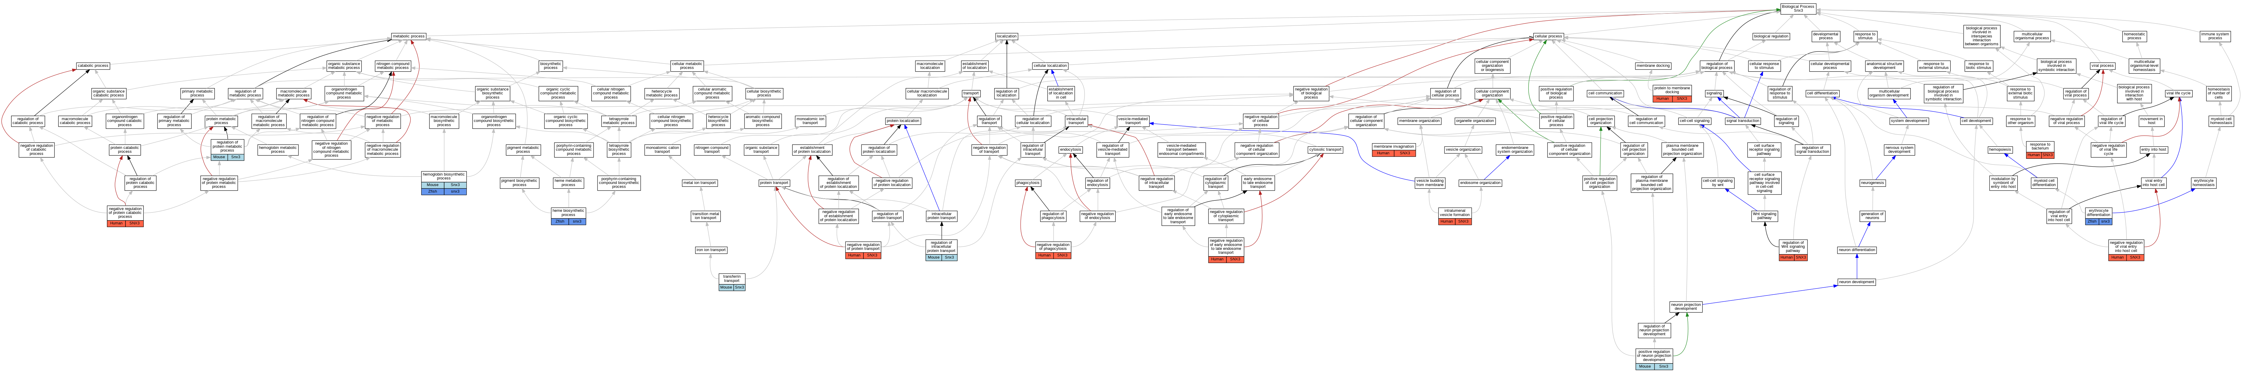The width and height of the screenshot is (2242, 373).
Task: Select 'hemoglobin biosynthetic process' node
Action: pyautogui.click(x=444, y=183)
